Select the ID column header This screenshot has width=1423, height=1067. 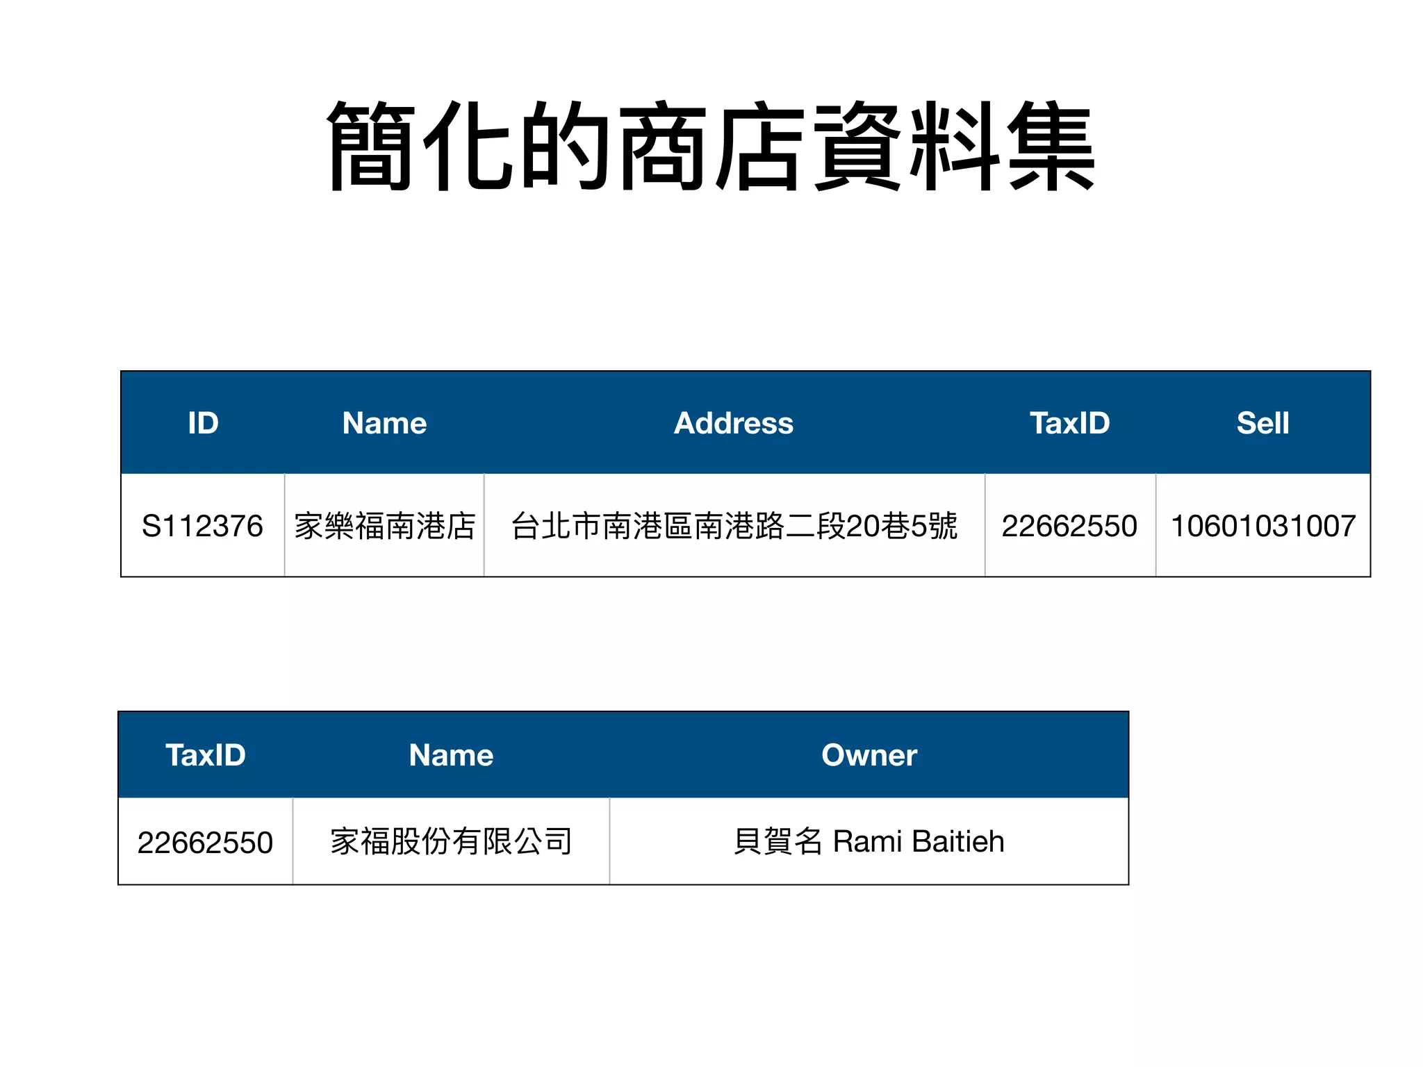(x=203, y=423)
